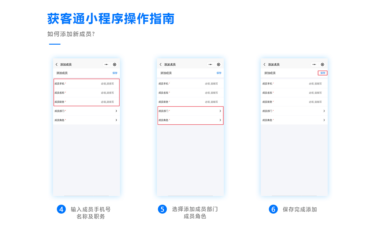381x238 pixels.
Task: Fill the 成员职务 field in step 5 phone
Action: pos(190,102)
